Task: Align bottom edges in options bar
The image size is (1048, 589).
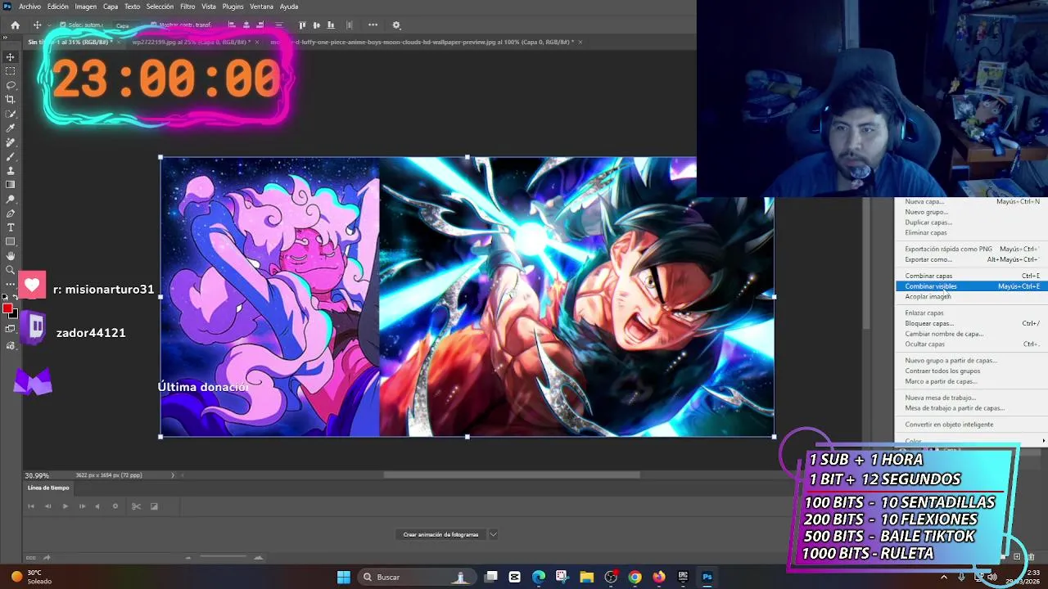Action: 331,25
